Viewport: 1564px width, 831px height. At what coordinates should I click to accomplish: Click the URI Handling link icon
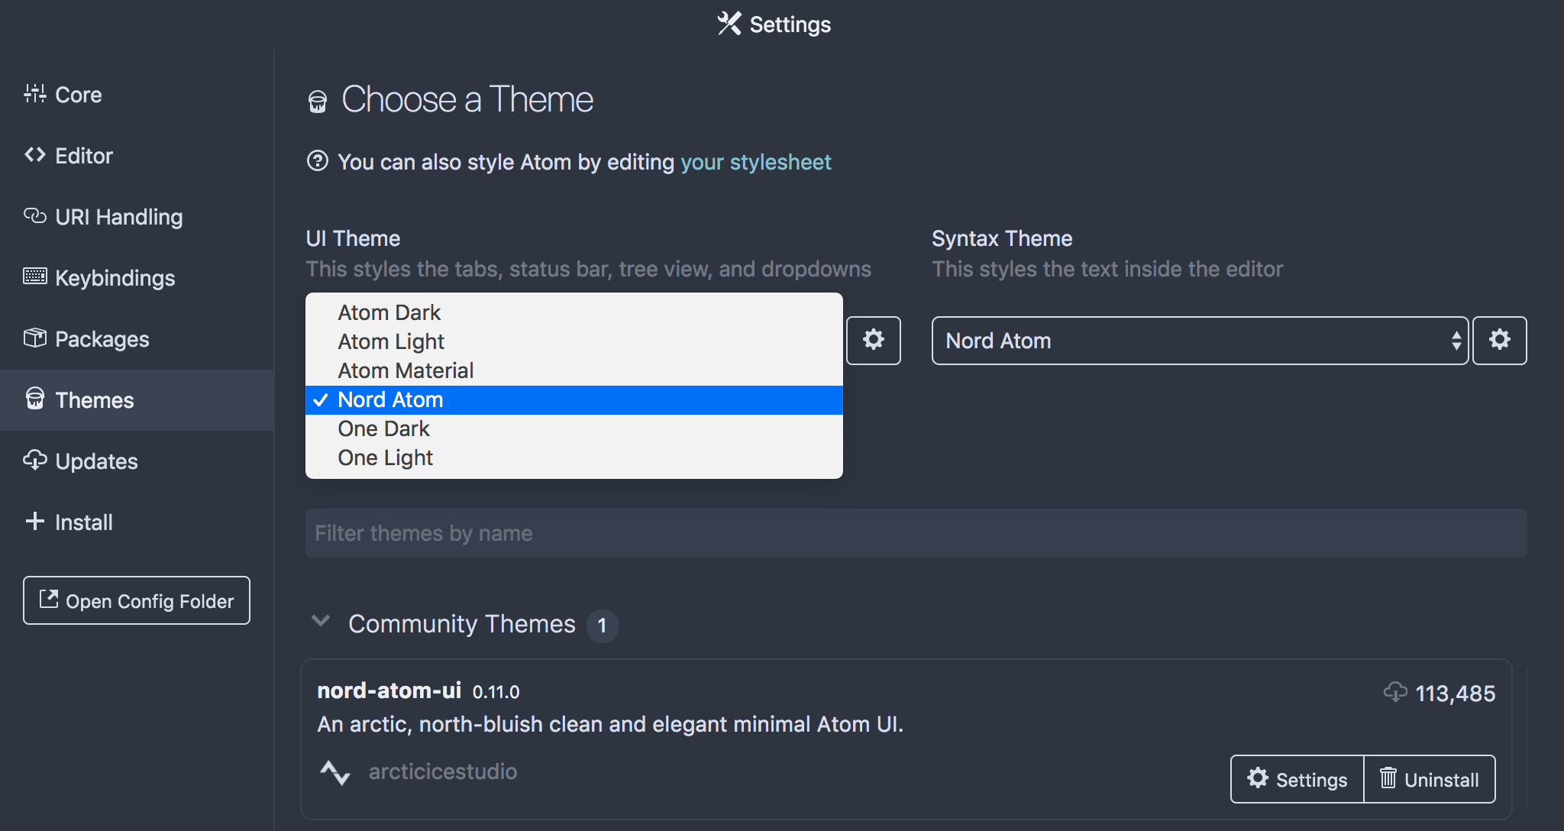[x=35, y=215]
